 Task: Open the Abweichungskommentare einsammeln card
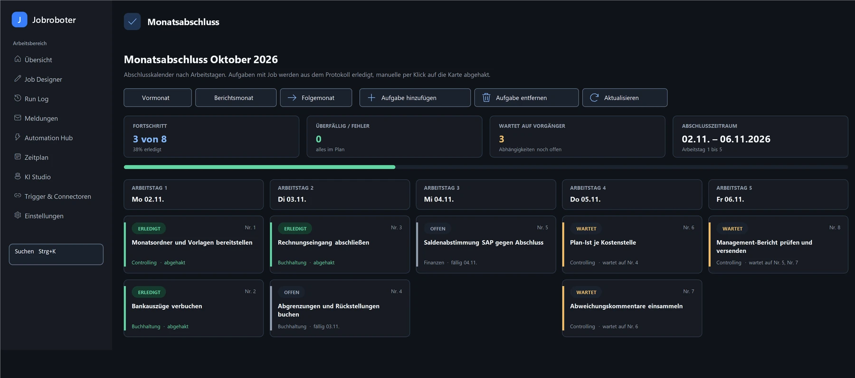(x=632, y=308)
